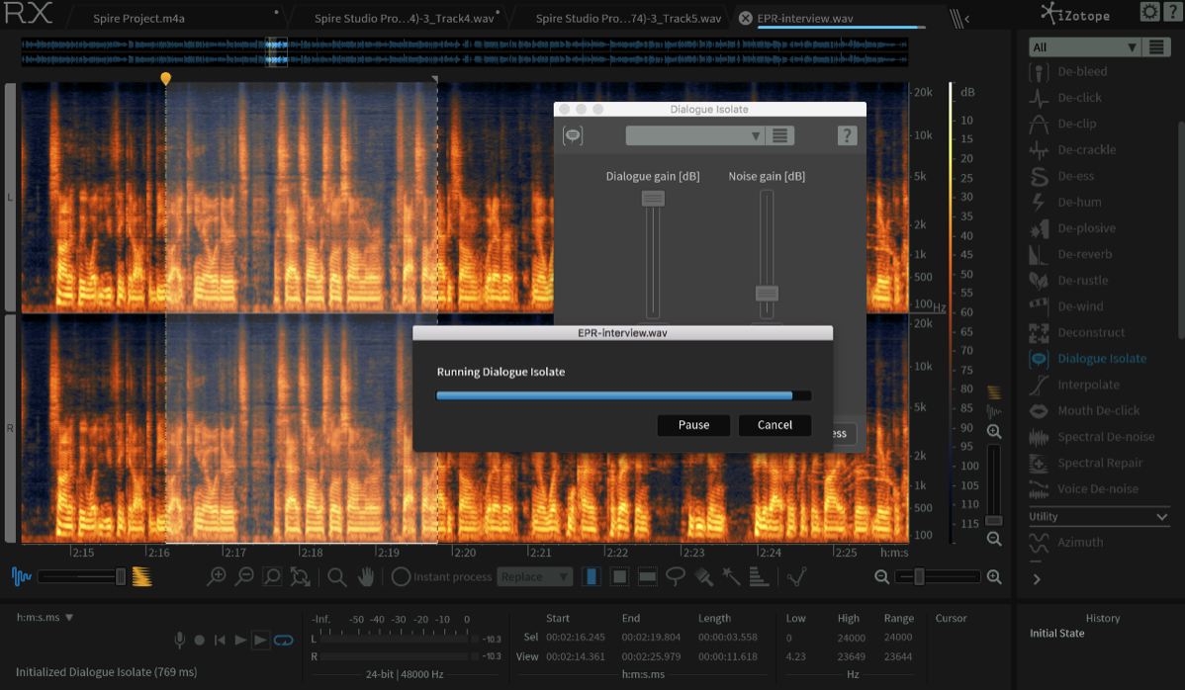Select the magic wand tool

[731, 576]
